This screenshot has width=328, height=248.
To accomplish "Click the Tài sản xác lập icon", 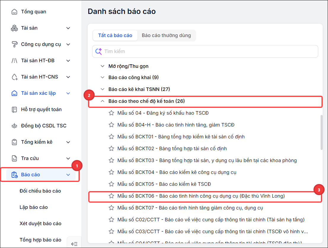I will (x=14, y=93).
